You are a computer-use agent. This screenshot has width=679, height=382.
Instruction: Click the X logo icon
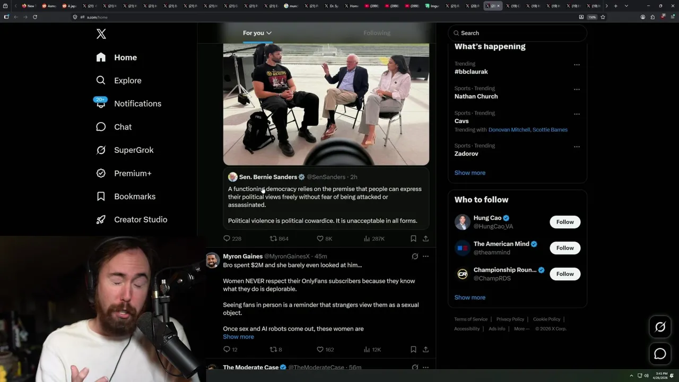[x=101, y=34]
